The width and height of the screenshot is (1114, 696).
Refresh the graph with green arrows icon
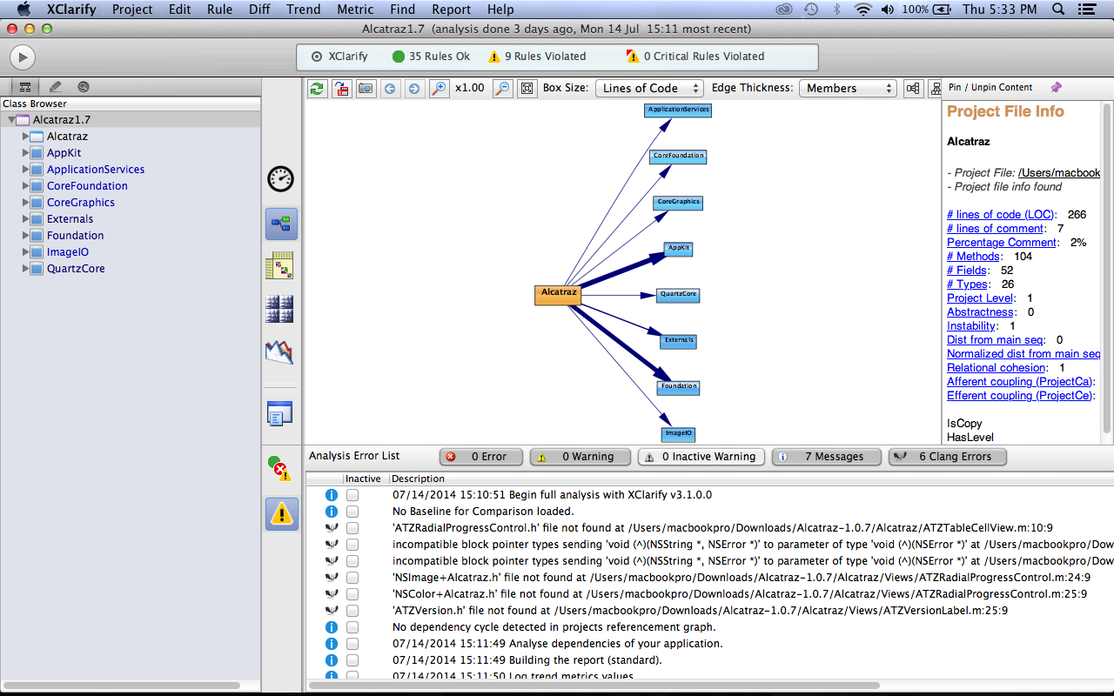[x=318, y=88]
